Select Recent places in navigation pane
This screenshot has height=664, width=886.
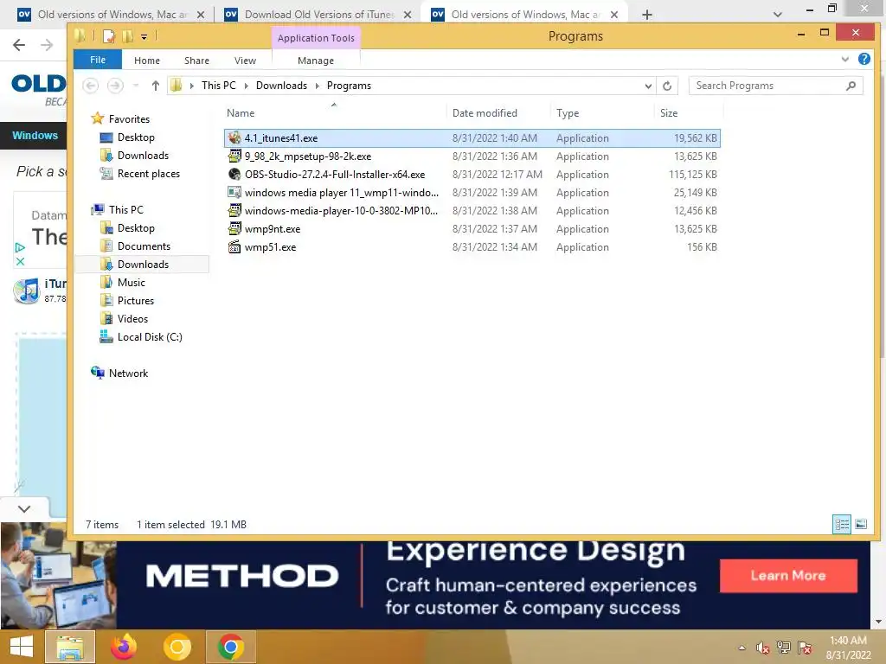coord(149,173)
